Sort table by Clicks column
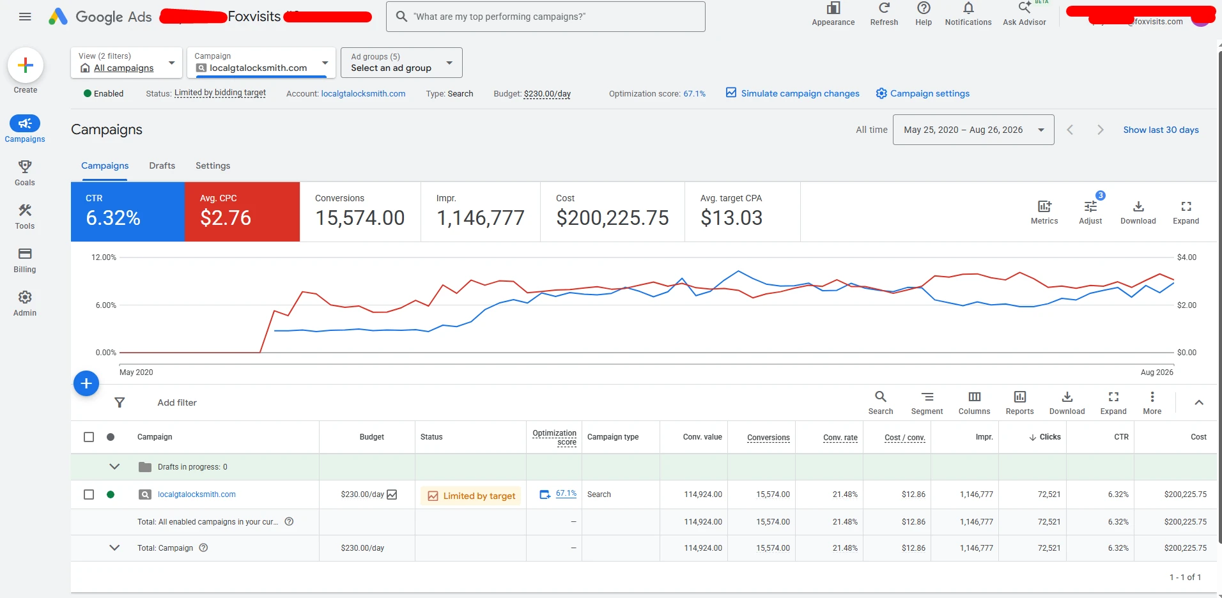This screenshot has width=1222, height=598. [x=1045, y=437]
